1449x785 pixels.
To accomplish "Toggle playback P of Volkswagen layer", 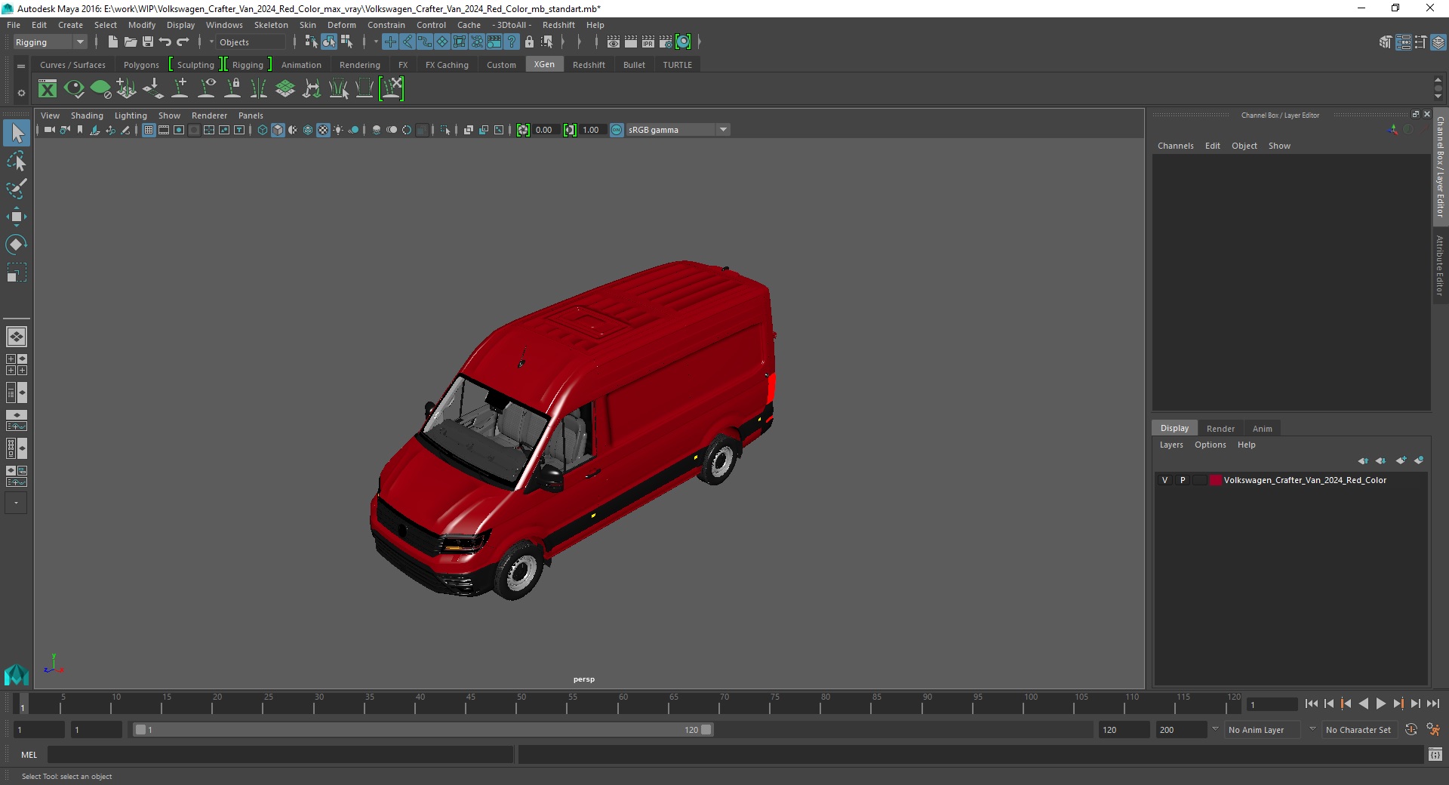I will (1183, 480).
